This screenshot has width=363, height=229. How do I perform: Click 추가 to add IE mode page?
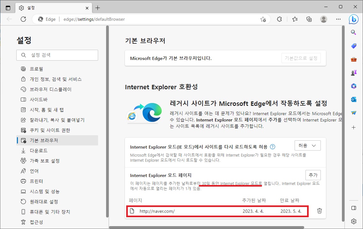pyautogui.click(x=313, y=175)
